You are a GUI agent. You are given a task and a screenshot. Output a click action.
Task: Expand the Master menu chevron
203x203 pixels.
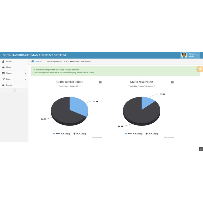pyautogui.click(x=26, y=73)
